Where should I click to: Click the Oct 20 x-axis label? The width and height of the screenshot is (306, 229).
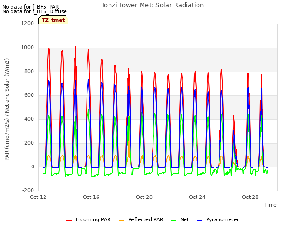click(x=144, y=197)
